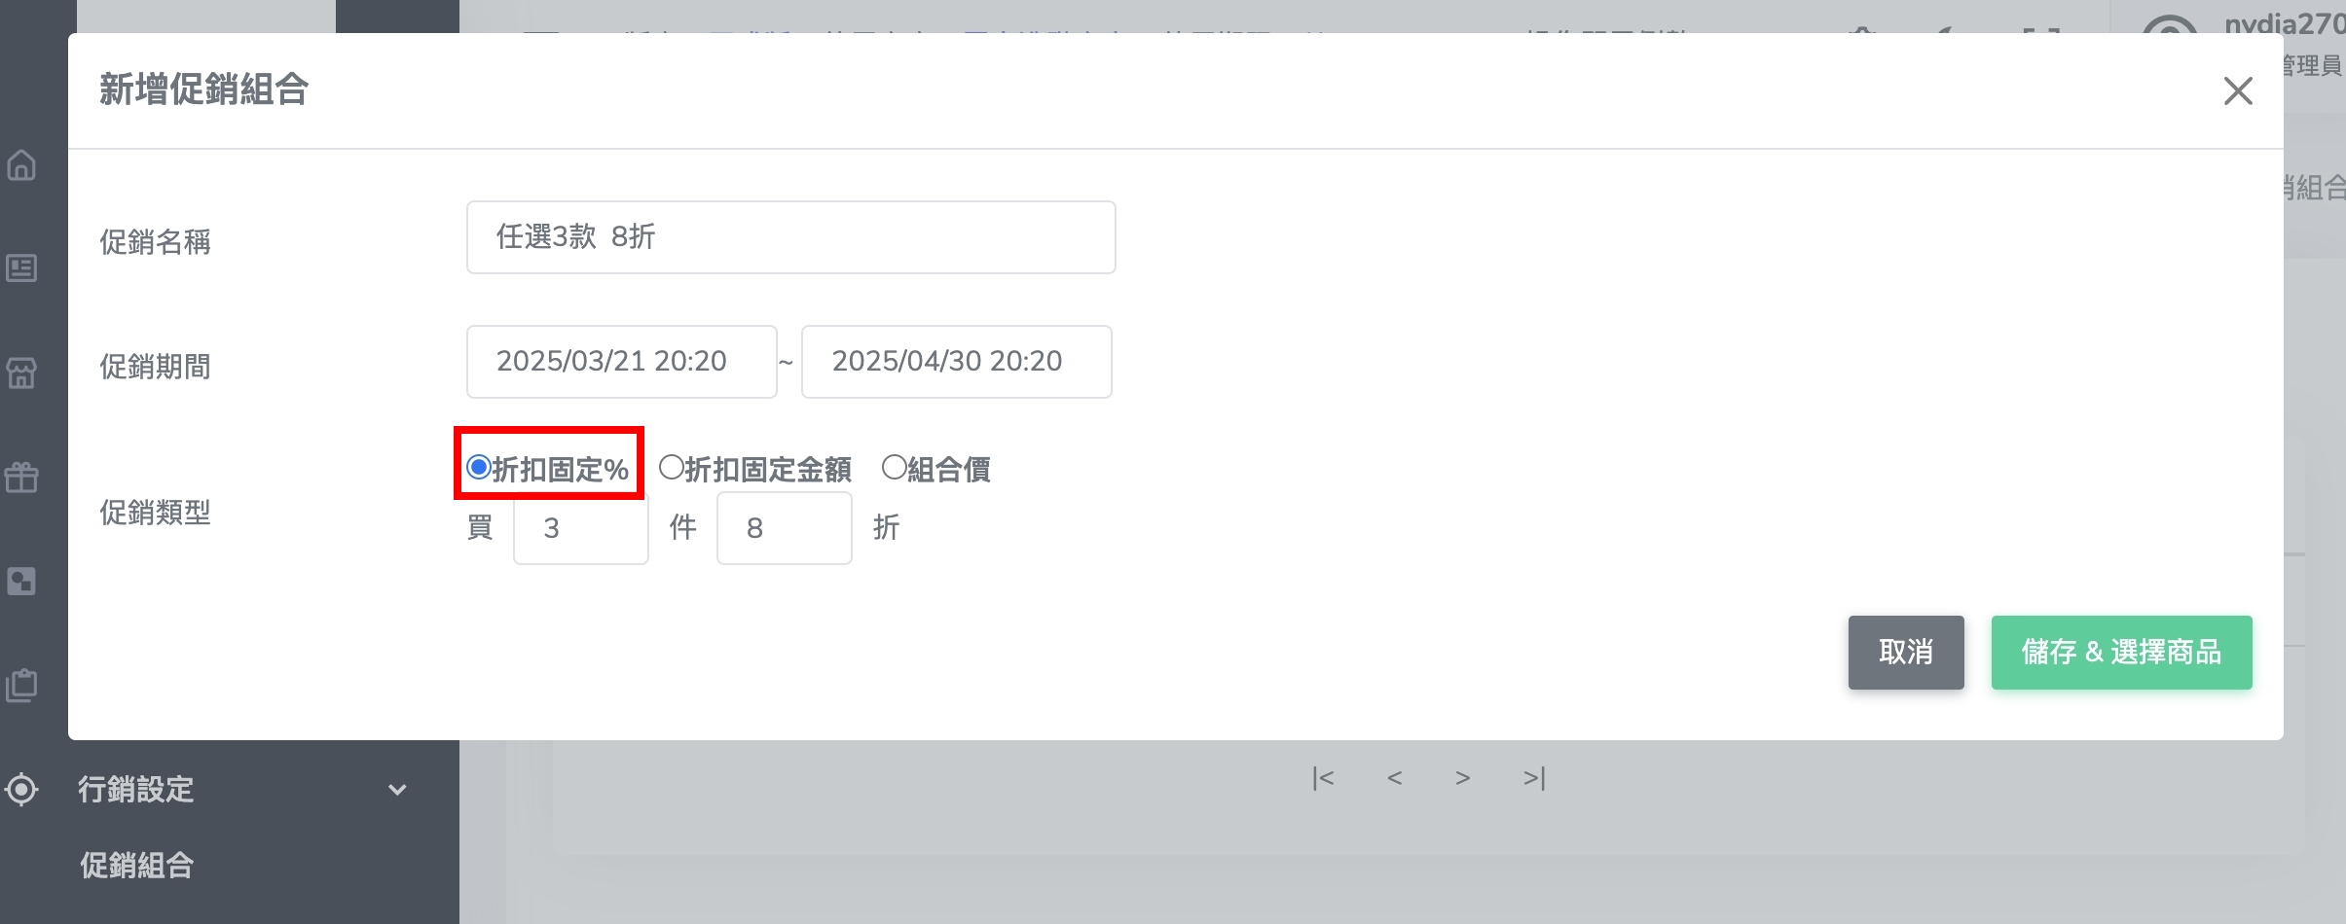Image resolution: width=2346 pixels, height=924 pixels.
Task: Collapse the 行銷設定 menu chevron
Action: coord(397,790)
